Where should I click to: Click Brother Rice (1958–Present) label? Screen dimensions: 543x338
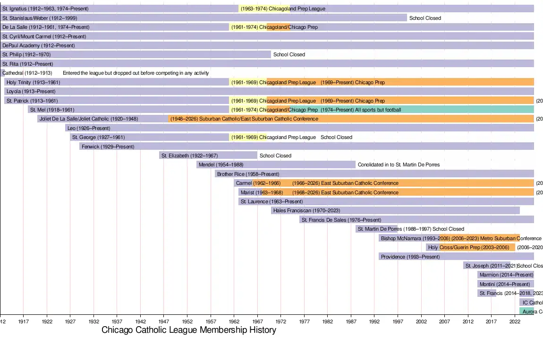tap(248, 174)
